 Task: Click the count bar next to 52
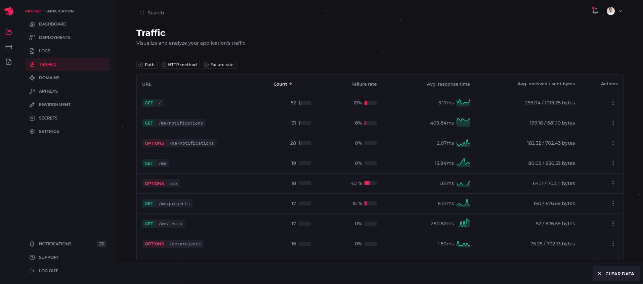305,103
